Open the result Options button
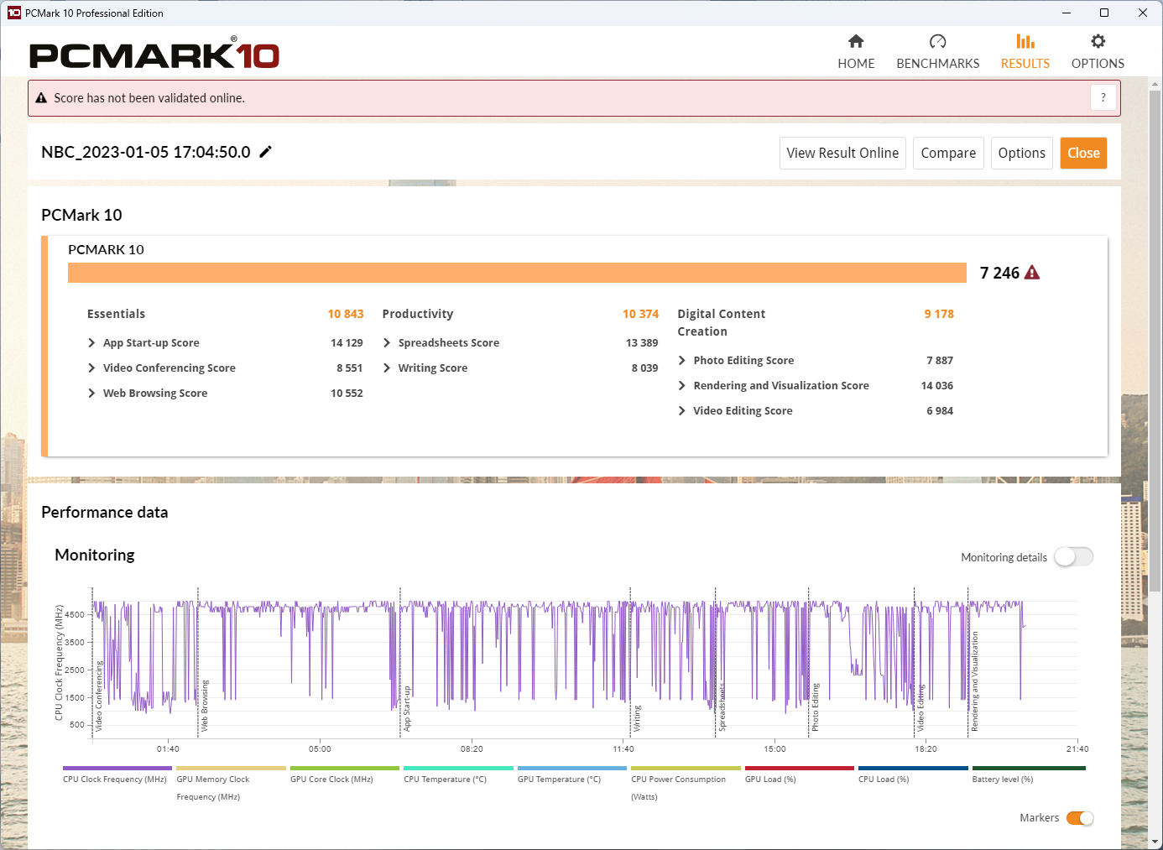Image resolution: width=1163 pixels, height=850 pixels. click(1021, 153)
